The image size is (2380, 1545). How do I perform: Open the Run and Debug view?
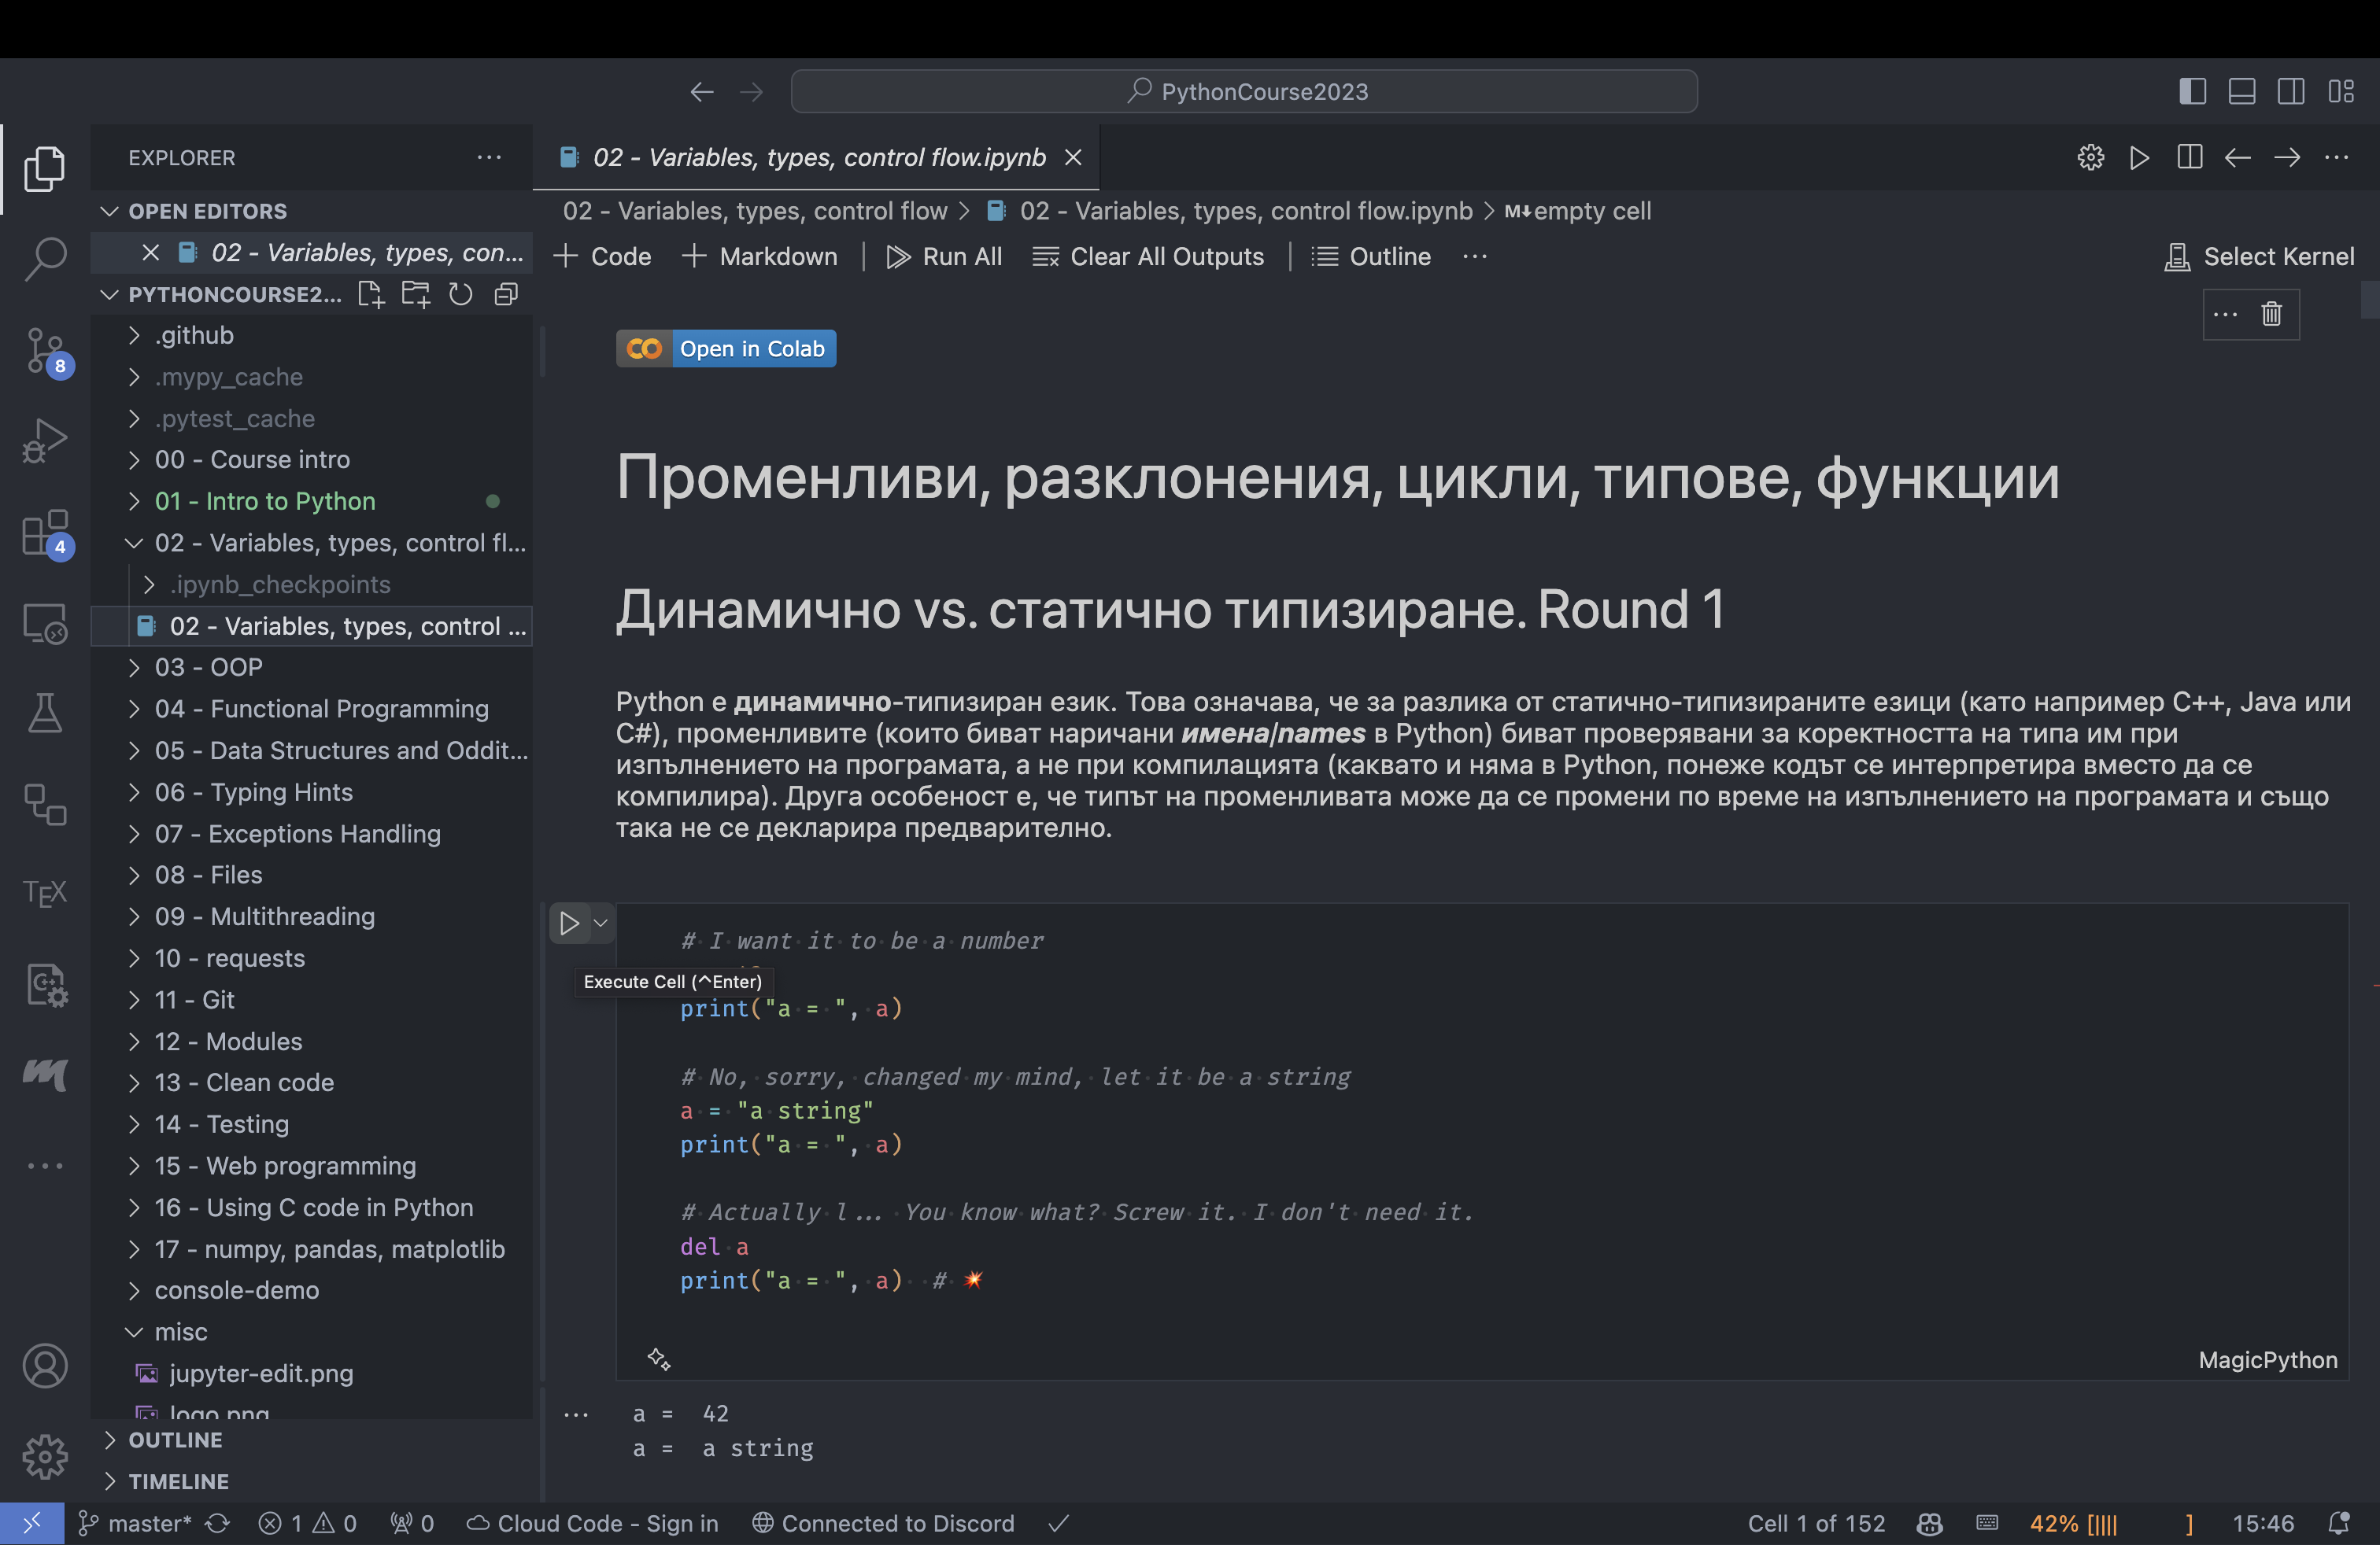45,440
